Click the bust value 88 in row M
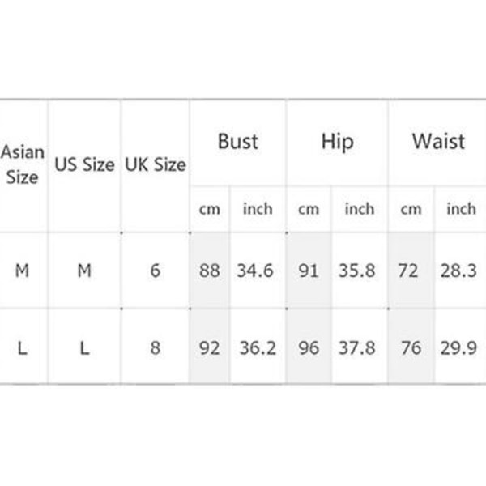The height and width of the screenshot is (486, 486). [210, 271]
